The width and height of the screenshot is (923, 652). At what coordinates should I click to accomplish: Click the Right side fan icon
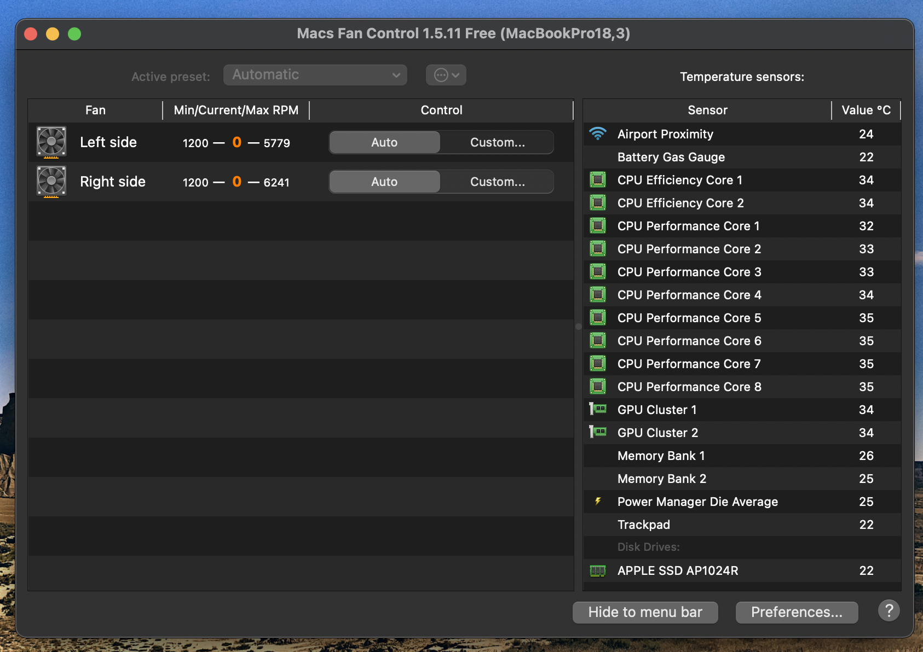(51, 182)
